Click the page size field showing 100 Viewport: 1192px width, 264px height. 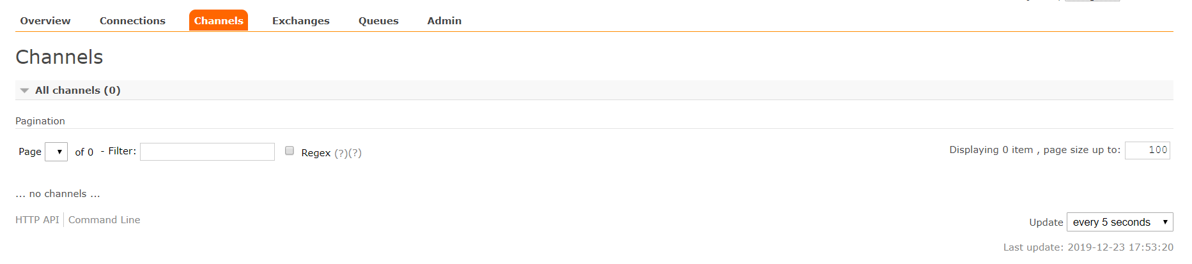(x=1147, y=150)
